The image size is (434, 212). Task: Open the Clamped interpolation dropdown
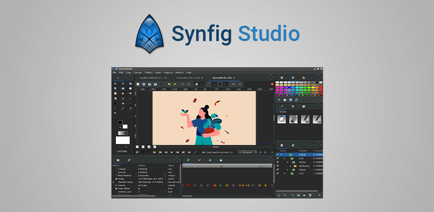[x=247, y=152]
